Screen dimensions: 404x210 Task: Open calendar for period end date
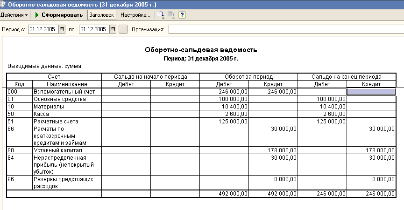(113, 29)
